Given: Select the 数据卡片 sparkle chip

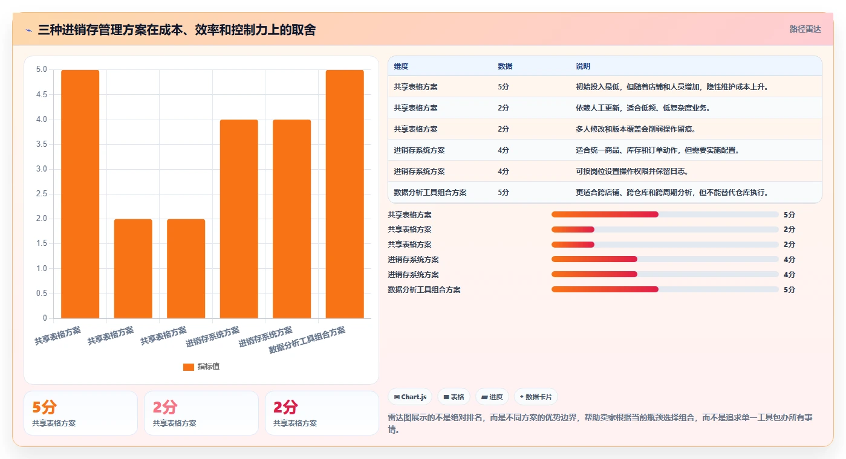Looking at the screenshot, I should coord(536,397).
